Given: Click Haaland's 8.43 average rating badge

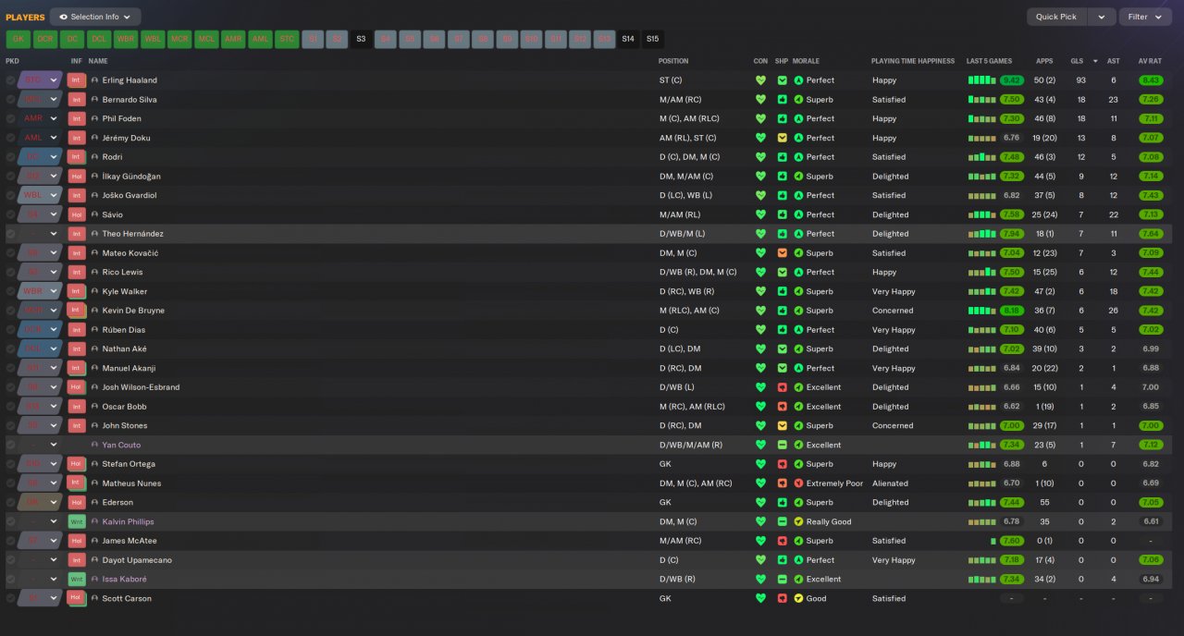Looking at the screenshot, I should tap(1151, 80).
